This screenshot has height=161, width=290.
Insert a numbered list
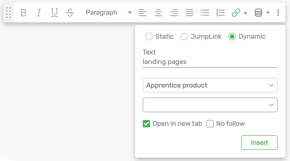coord(220,13)
